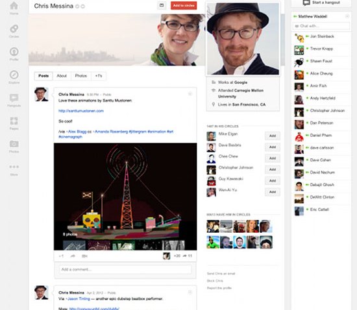The width and height of the screenshot is (357, 310).
Task: Click the Jason Tinling mention link
Action: pyautogui.click(x=78, y=298)
